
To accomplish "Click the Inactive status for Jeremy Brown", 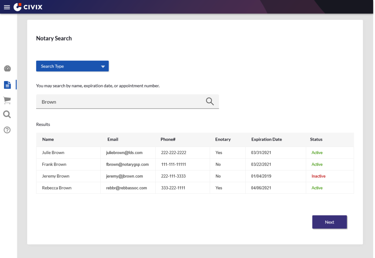I will coord(318,176).
